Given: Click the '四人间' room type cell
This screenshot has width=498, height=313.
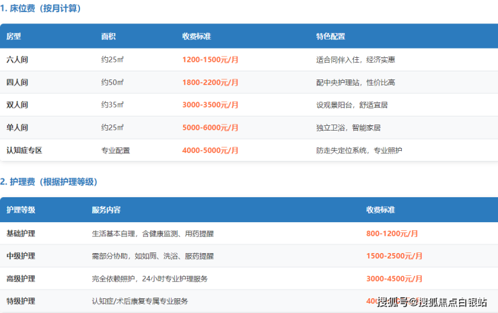Looking at the screenshot, I should click(x=17, y=83).
